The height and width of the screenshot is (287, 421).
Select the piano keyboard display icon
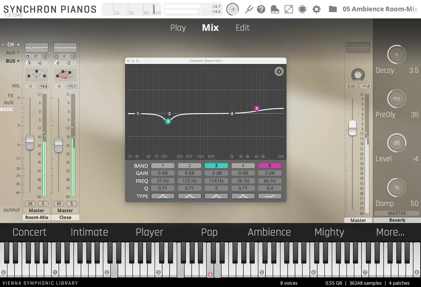click(274, 9)
